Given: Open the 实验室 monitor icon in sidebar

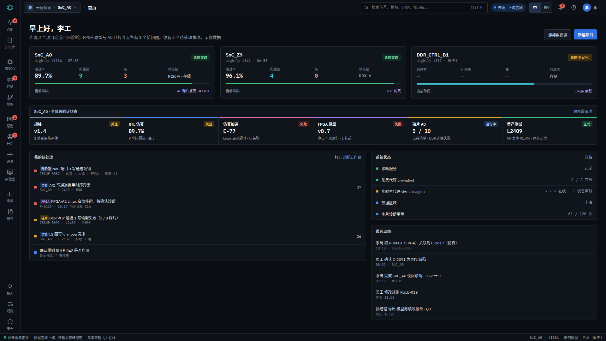Looking at the screenshot, I should 10,175.
